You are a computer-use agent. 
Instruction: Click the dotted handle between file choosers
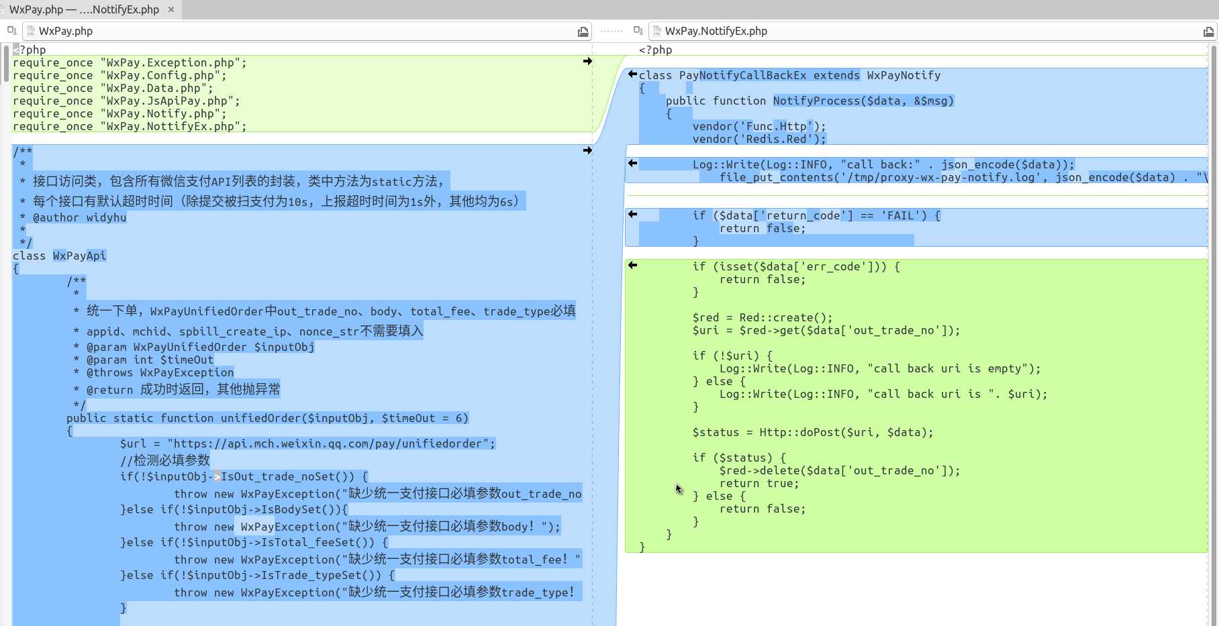612,31
